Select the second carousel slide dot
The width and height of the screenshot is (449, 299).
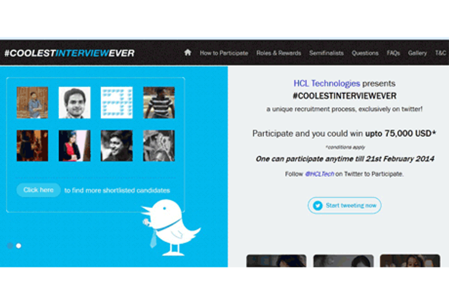click(18, 246)
